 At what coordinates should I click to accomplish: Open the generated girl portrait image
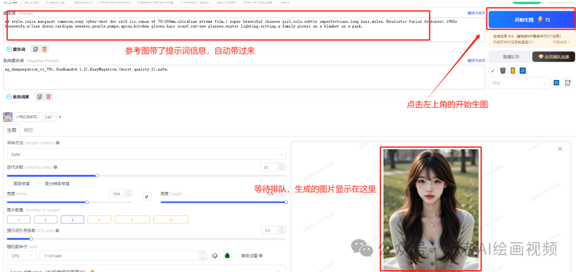(x=430, y=209)
